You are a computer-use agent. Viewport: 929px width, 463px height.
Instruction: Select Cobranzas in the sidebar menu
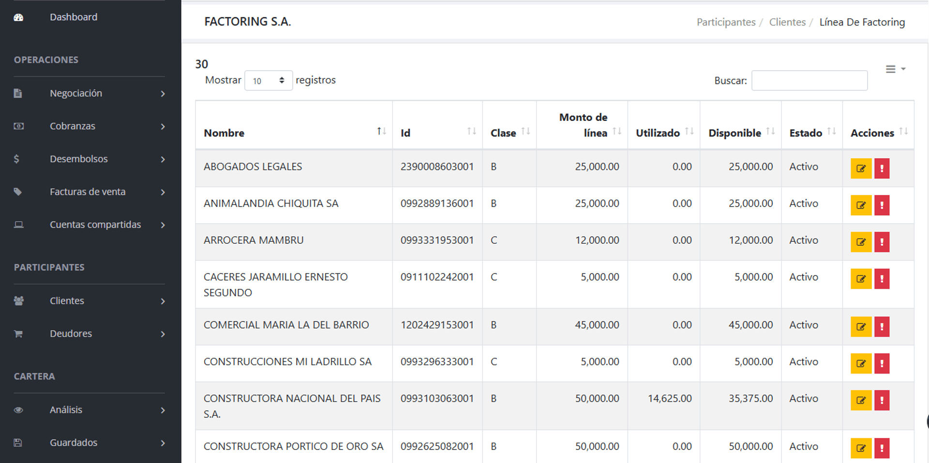point(73,126)
